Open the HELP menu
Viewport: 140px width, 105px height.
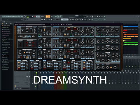(x=22, y=17)
